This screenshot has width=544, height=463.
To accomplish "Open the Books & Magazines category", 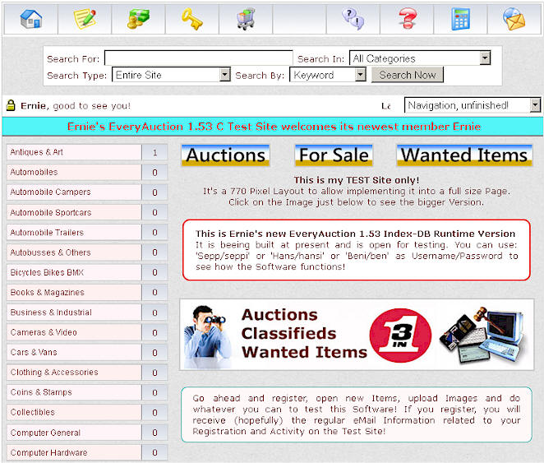I will pyautogui.click(x=74, y=292).
